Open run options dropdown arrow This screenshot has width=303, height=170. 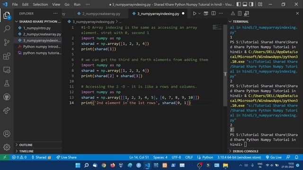coord(199,14)
